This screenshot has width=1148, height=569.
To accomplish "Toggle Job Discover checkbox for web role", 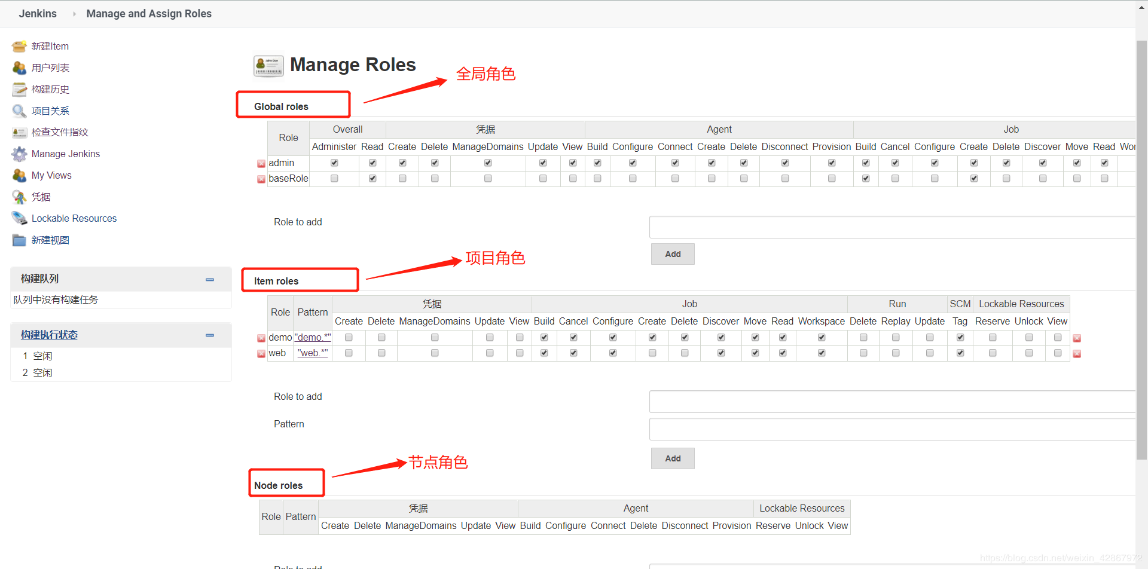I will pyautogui.click(x=721, y=353).
